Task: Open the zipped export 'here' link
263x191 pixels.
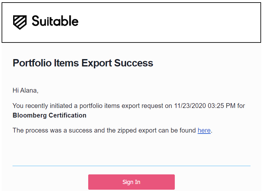Action: [x=204, y=130]
